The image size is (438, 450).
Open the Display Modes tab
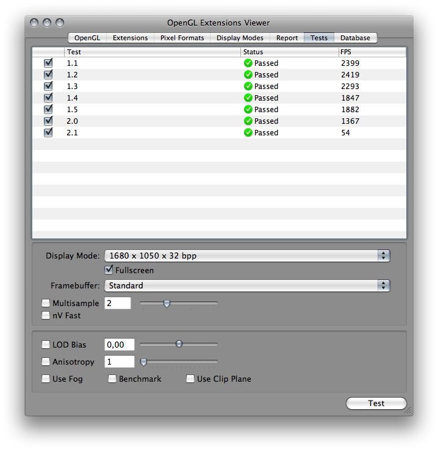click(x=240, y=38)
